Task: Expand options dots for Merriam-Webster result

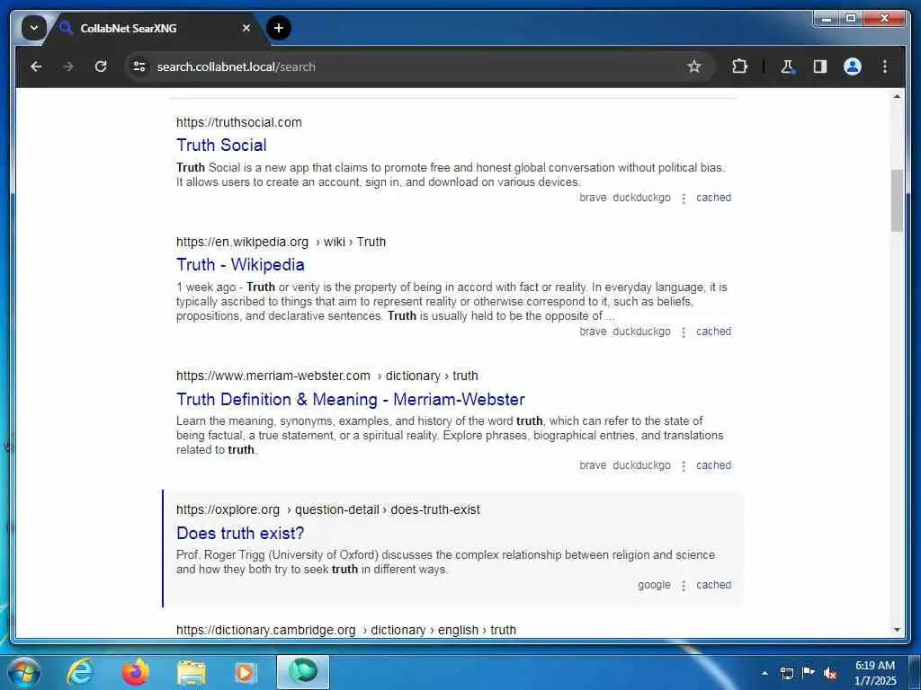Action: (684, 466)
